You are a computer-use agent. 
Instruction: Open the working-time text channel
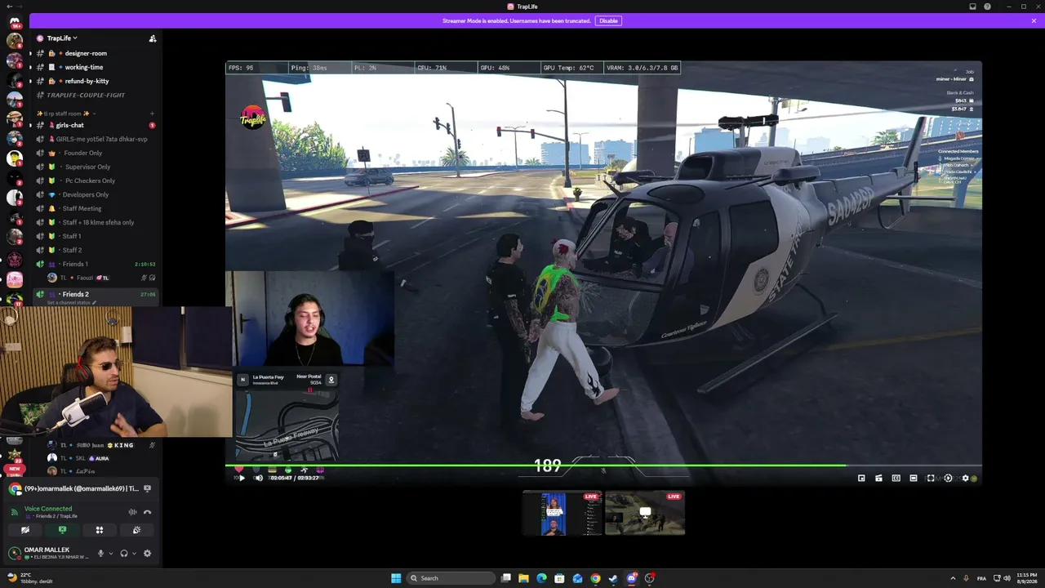point(96,67)
